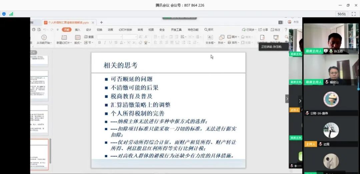Image resolution: width=360 pixels, height=174 pixels.
Task: Click the 形状 shapes icon
Action: (221, 38)
